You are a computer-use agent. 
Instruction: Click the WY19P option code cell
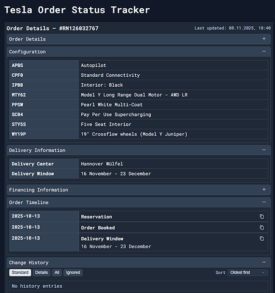44,134
